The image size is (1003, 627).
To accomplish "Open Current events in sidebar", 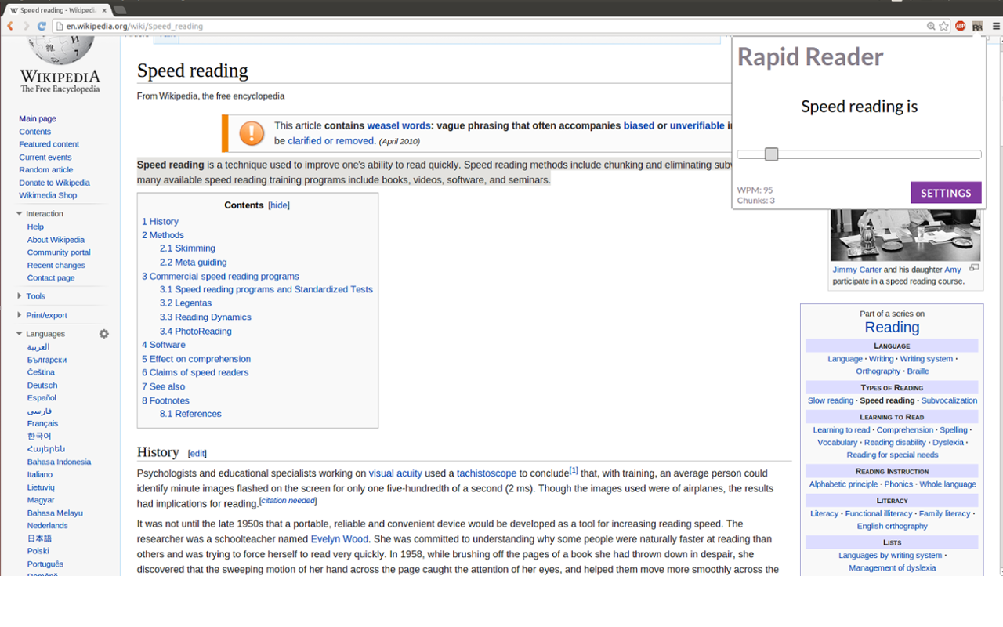I will [45, 158].
